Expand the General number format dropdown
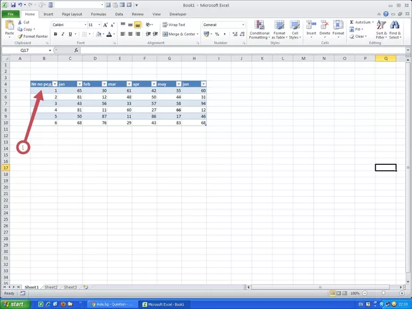 [243, 25]
